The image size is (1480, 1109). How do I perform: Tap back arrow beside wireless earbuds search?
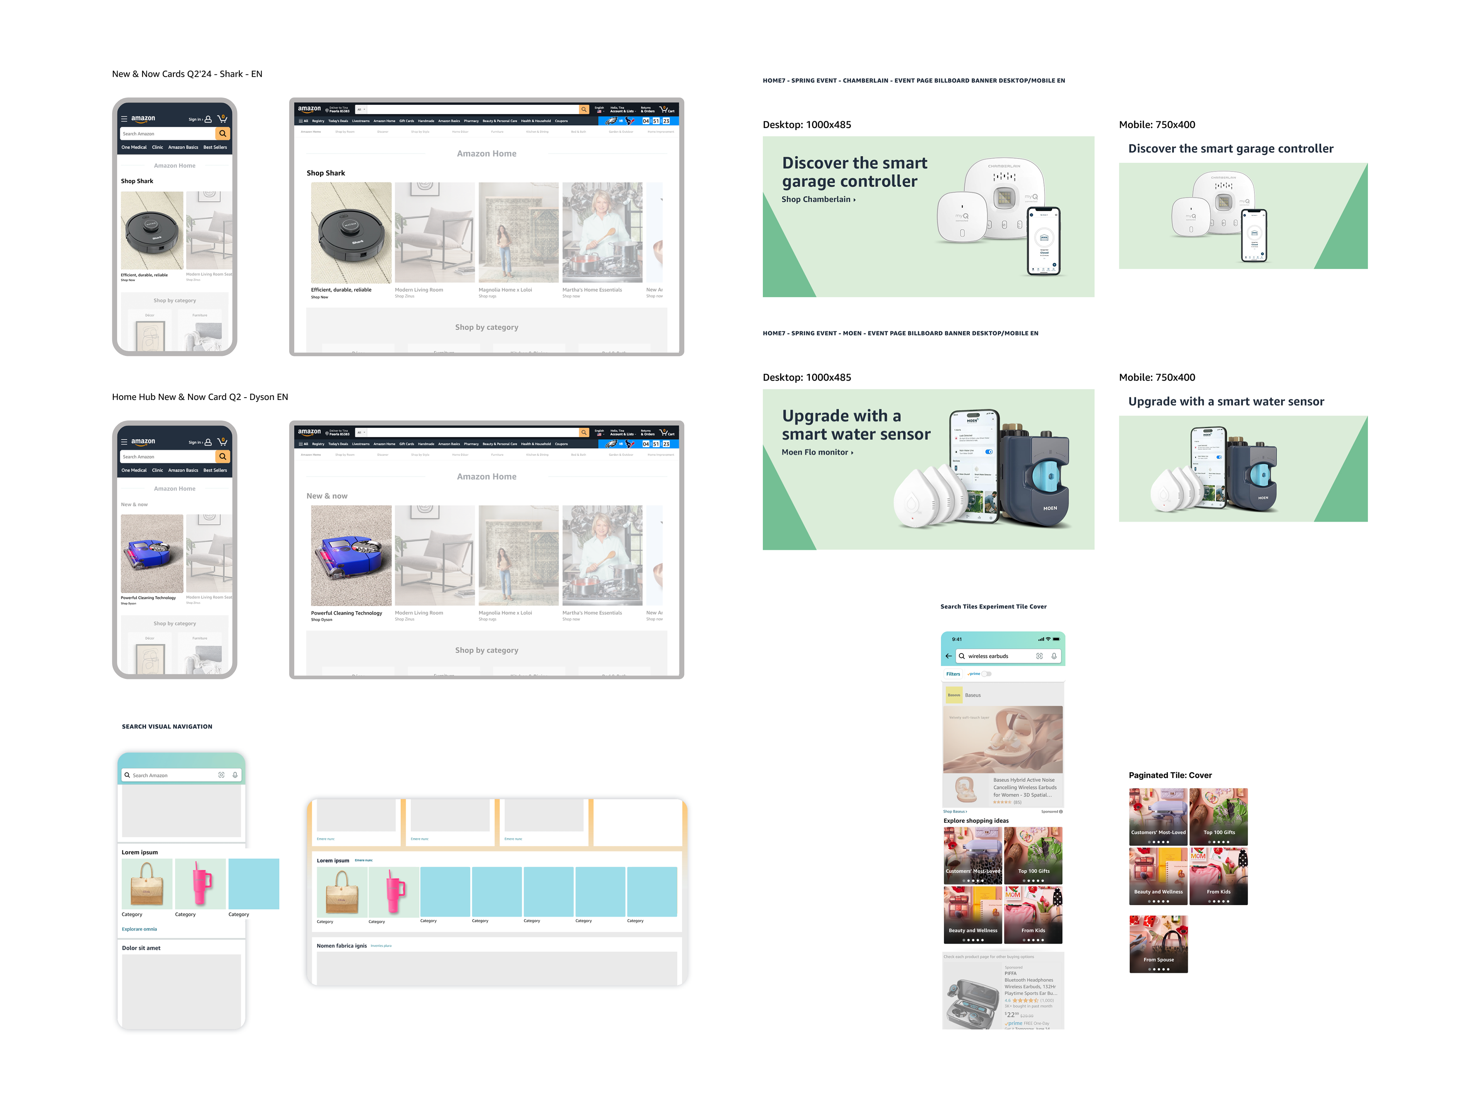[x=949, y=656]
